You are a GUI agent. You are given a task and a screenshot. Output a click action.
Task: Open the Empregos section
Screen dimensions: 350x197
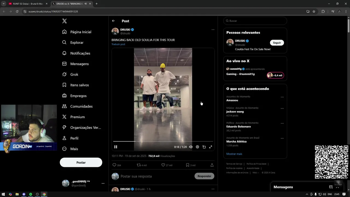click(74, 96)
